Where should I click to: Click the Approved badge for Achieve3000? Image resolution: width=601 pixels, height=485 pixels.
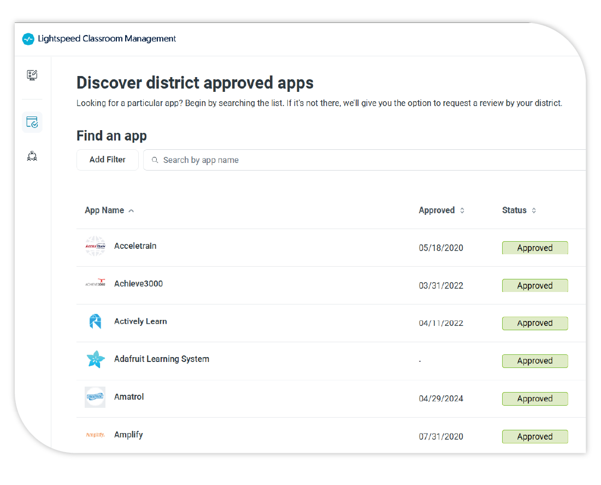pos(535,285)
